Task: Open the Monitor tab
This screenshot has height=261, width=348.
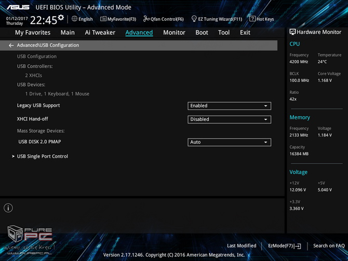Action: [174, 33]
